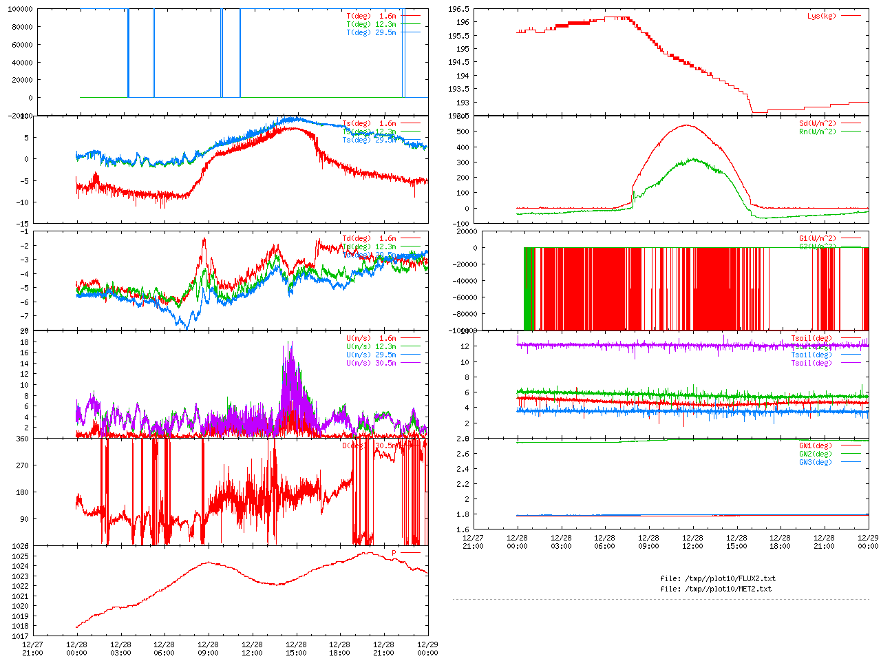Click purple line swatch next to U(m/s) 30.5m
Screen dimensions: 881x661
(410, 363)
